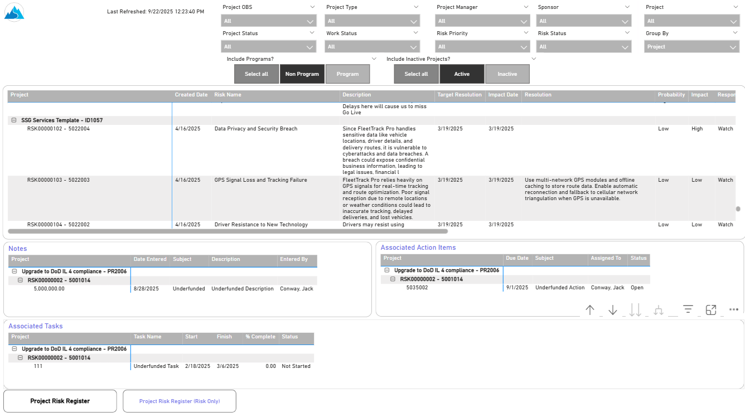This screenshot has height=417, width=745.
Task: Collapse SSG Services Template - ID1057 row
Action: click(x=14, y=120)
